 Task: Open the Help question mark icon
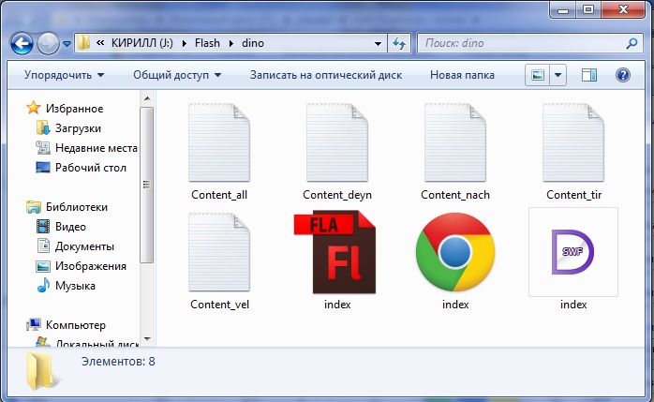point(623,76)
